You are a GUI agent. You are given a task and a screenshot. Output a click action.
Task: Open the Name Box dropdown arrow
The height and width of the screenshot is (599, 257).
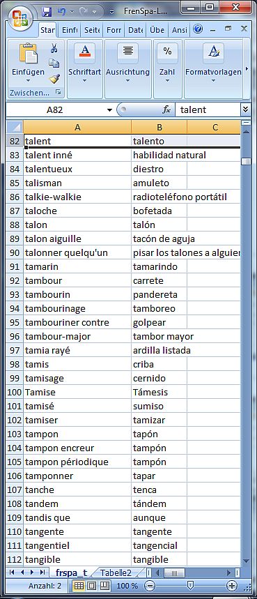point(109,110)
